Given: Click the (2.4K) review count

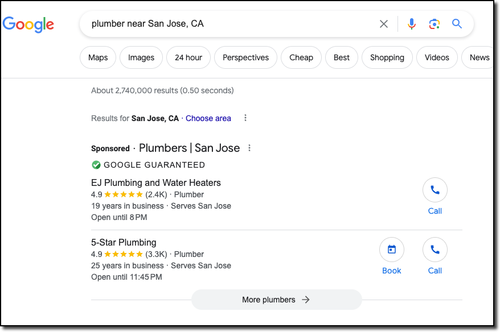Looking at the screenshot, I should click(156, 194).
